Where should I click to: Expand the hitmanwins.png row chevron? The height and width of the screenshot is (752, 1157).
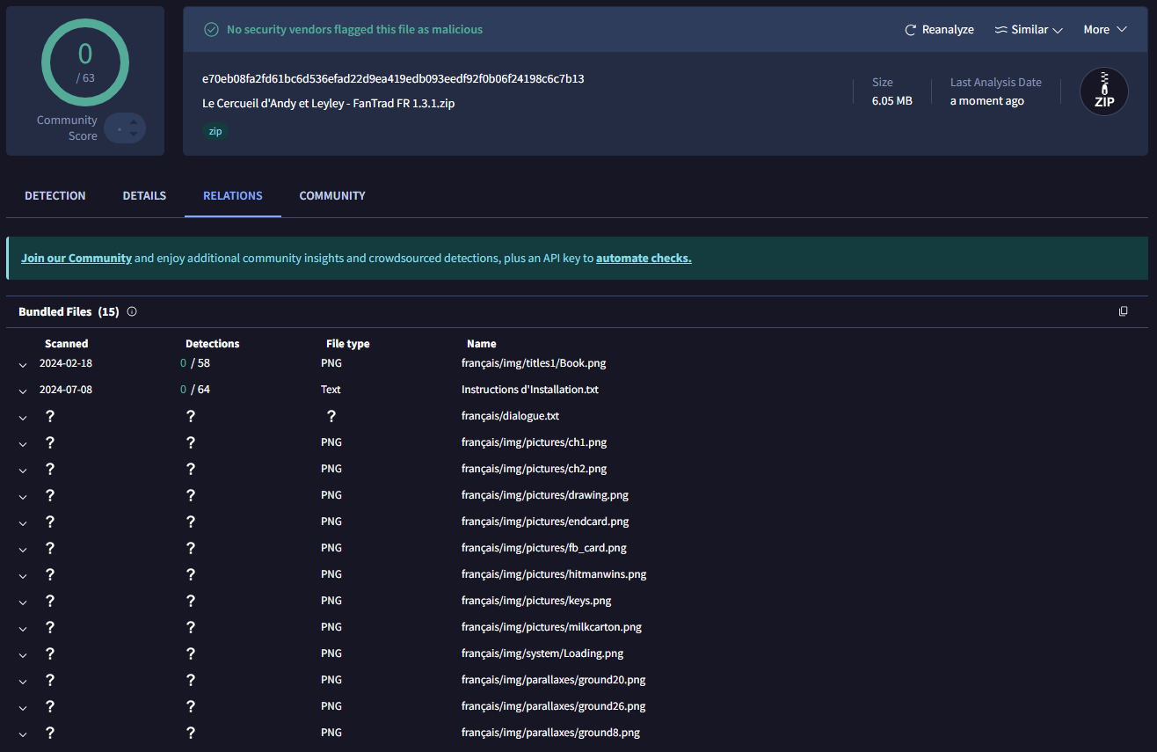pyautogui.click(x=24, y=575)
